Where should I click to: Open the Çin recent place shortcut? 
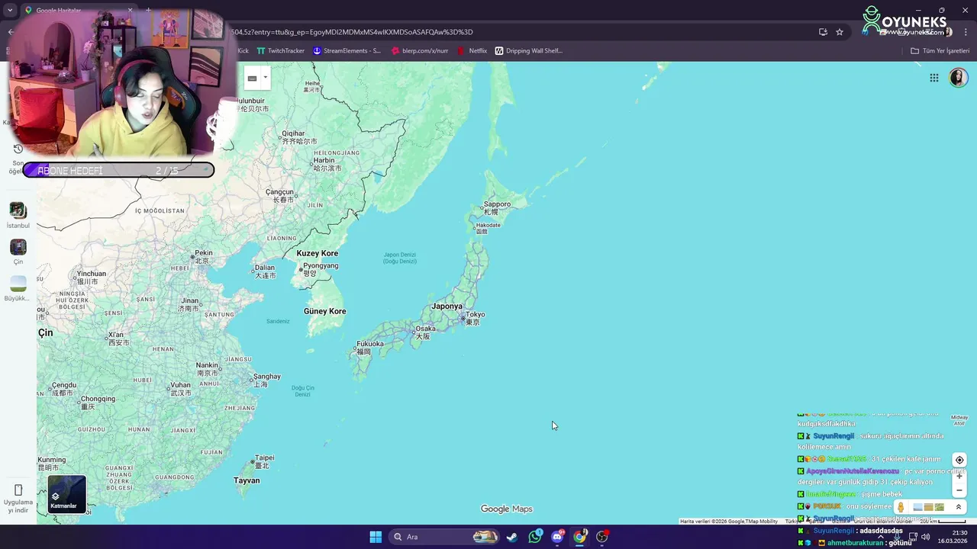click(18, 252)
